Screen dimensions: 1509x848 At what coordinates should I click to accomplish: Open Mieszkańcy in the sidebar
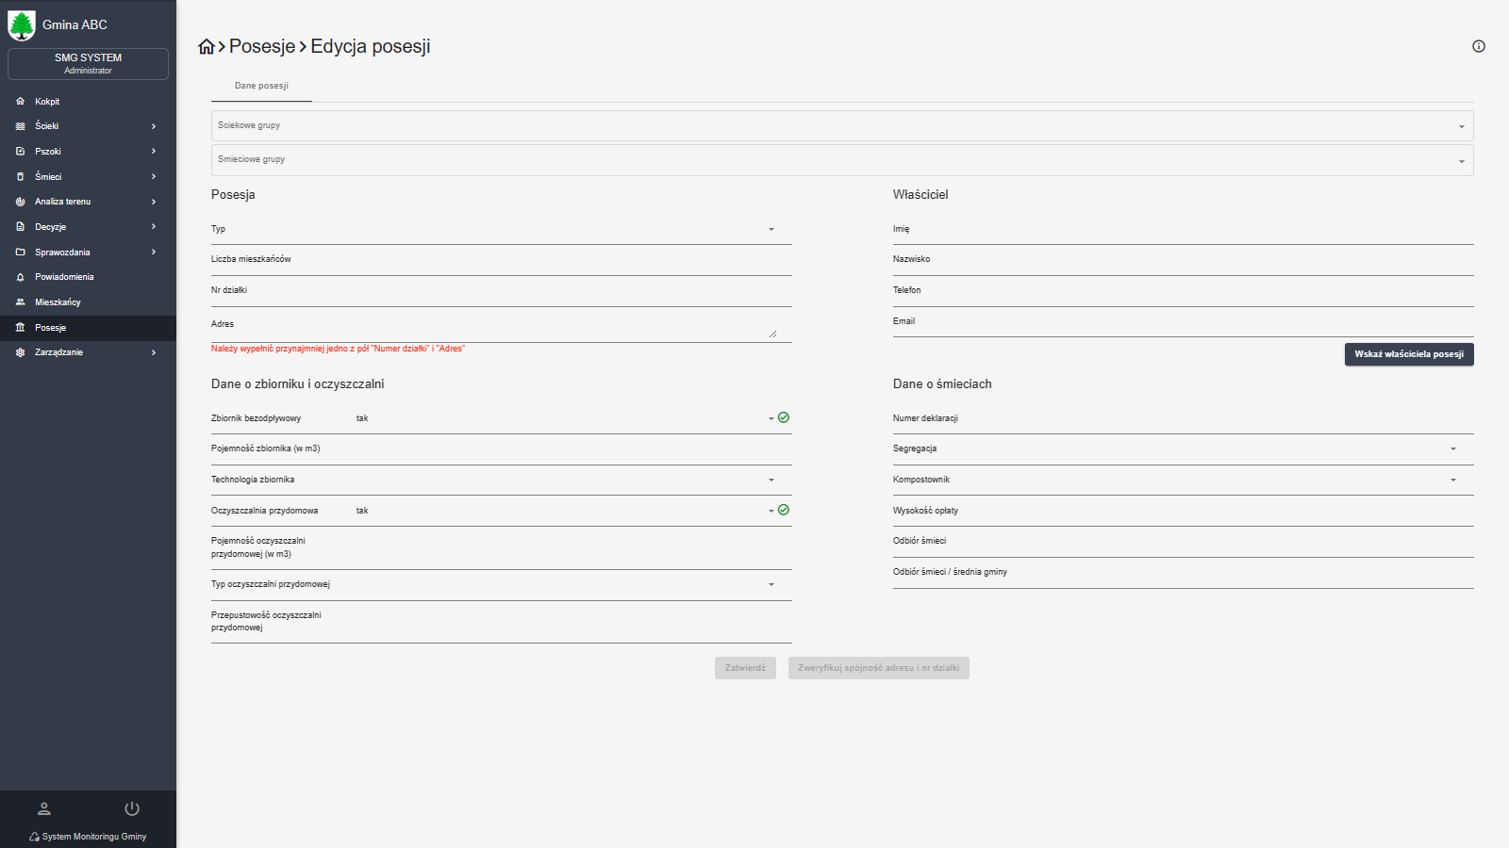point(58,302)
